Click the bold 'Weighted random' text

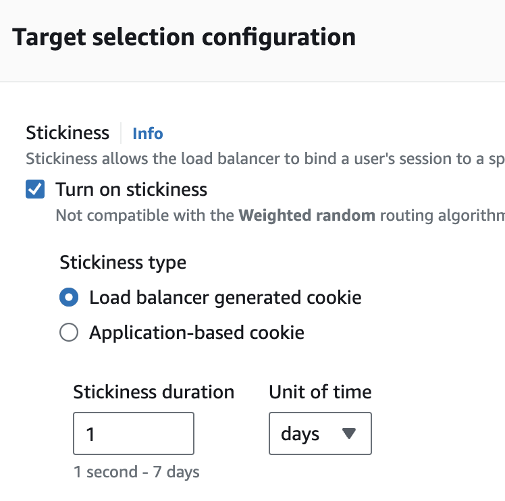(x=307, y=215)
